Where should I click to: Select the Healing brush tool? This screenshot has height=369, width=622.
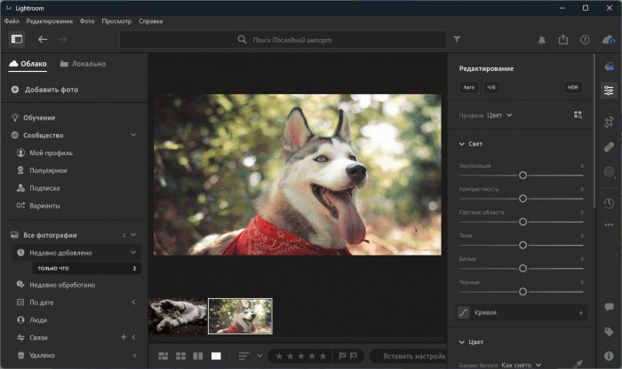[x=609, y=147]
